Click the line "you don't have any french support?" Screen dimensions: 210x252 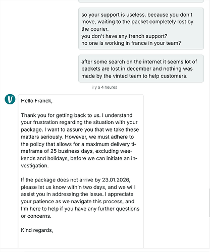pyautogui.click(x=124, y=36)
